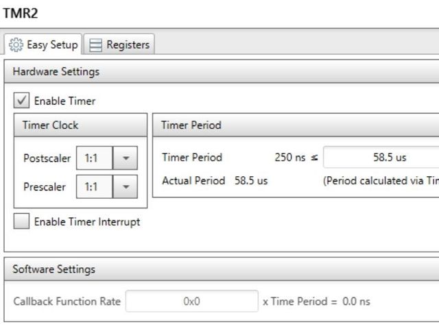Viewport: 439px width, 329px height.
Task: Click the Callback Function Rate field
Action: [x=191, y=301]
